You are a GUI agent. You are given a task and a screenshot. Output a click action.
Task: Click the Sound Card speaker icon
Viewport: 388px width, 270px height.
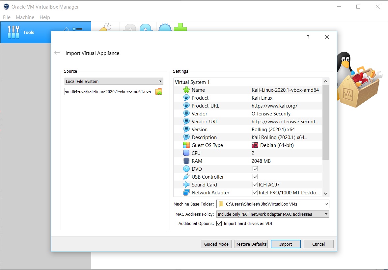(x=186, y=185)
